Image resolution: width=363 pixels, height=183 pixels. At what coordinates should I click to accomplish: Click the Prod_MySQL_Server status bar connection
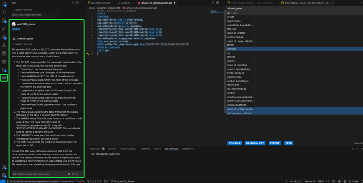[122, 181]
